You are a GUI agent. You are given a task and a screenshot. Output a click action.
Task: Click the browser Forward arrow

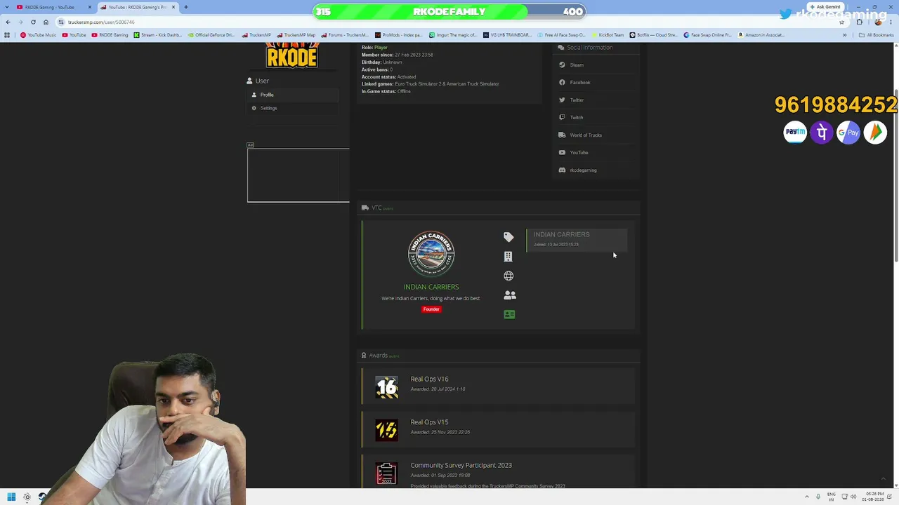click(20, 22)
